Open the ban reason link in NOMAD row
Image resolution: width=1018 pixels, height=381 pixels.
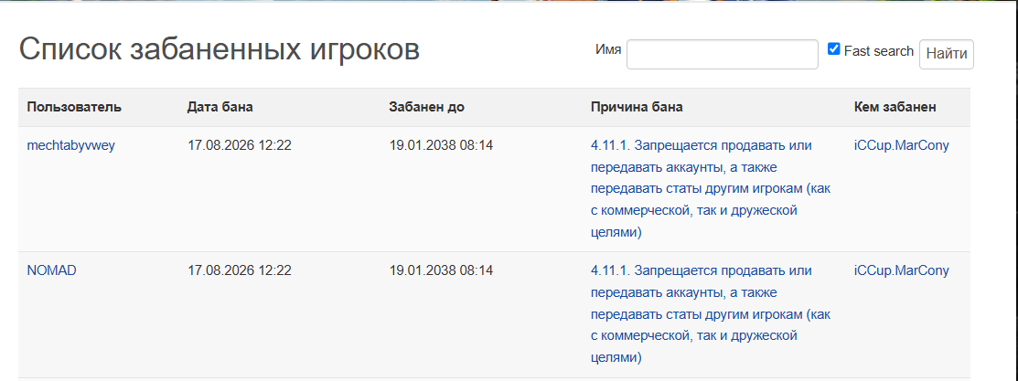(711, 314)
